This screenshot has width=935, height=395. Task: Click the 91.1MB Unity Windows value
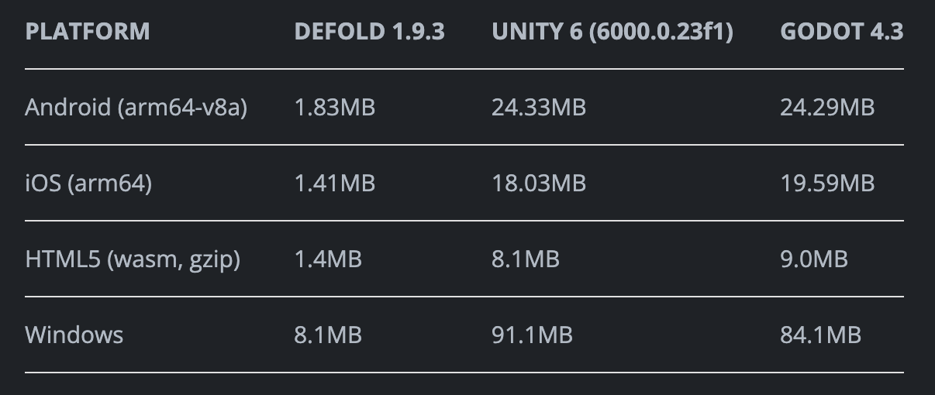point(532,335)
